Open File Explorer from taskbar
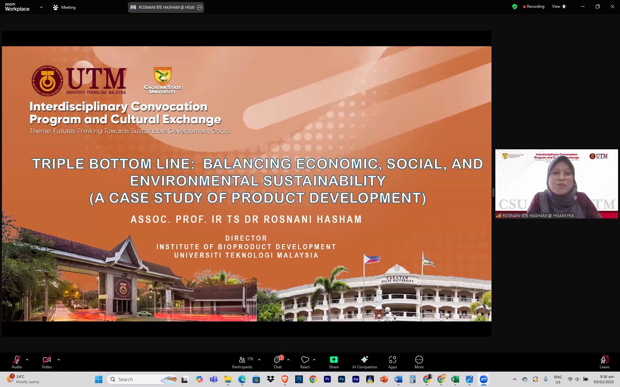 (228, 379)
